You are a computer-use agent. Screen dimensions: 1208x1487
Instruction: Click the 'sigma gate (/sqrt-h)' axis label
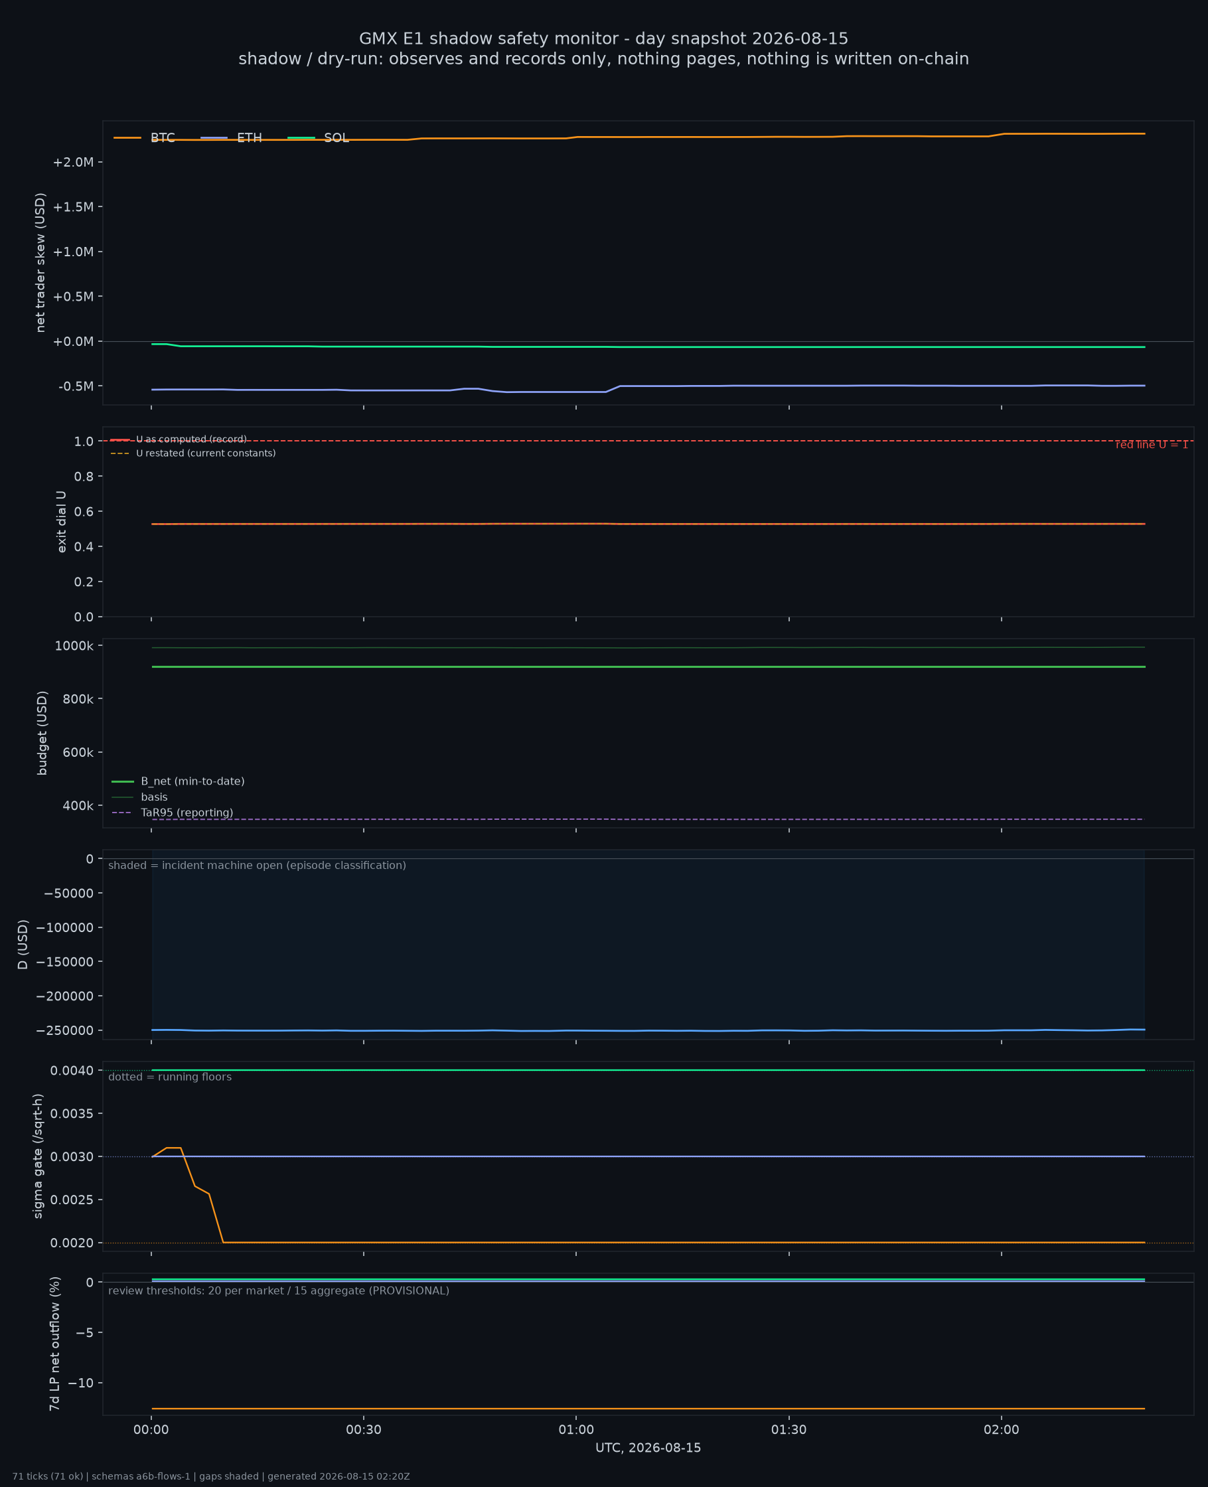tap(38, 1156)
